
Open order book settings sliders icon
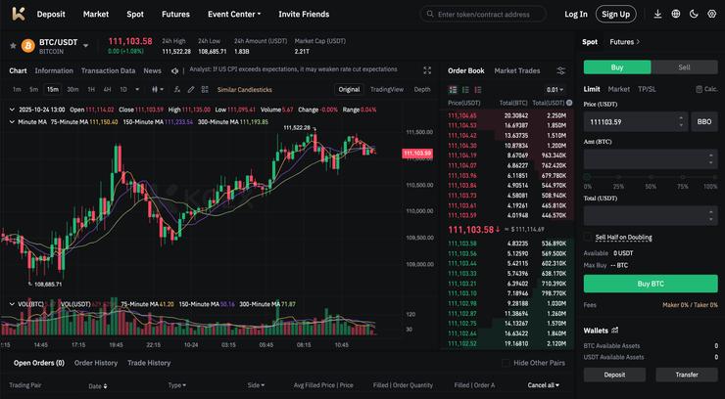560,70
